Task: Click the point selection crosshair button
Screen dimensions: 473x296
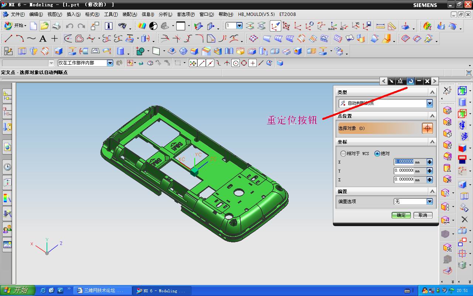Action: (427, 128)
